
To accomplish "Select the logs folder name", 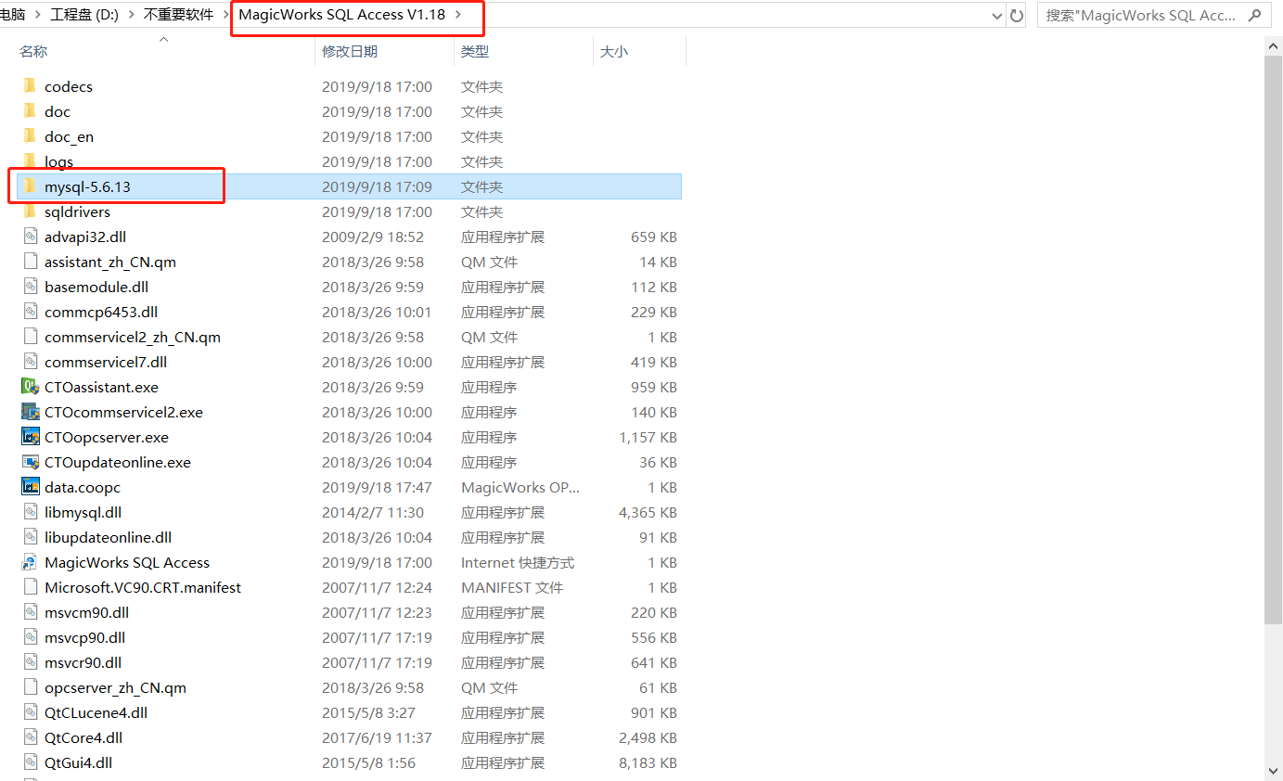I will click(58, 161).
